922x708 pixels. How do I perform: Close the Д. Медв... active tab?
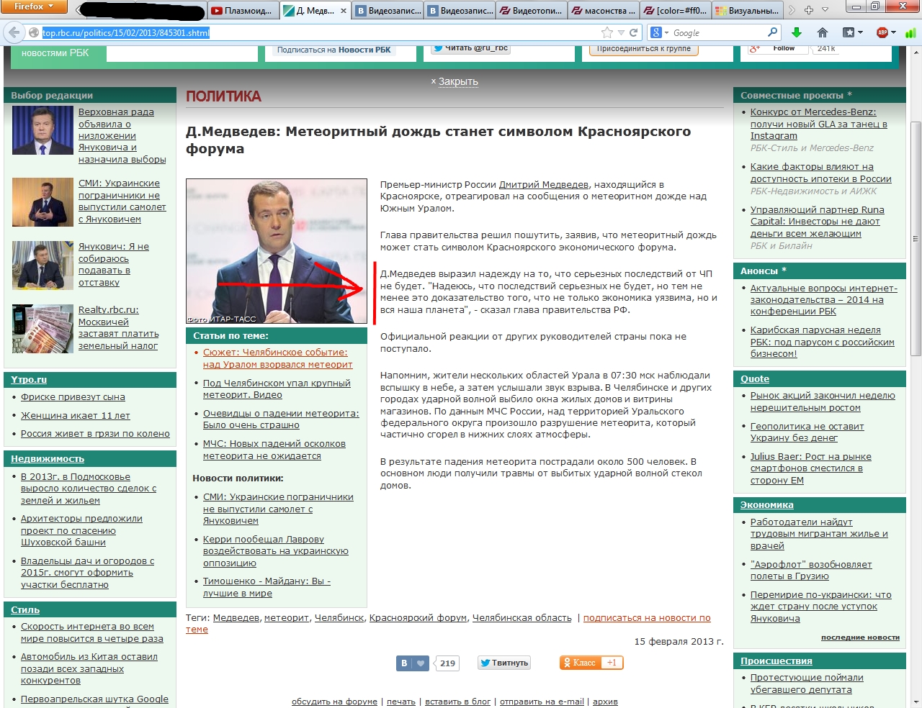[344, 11]
